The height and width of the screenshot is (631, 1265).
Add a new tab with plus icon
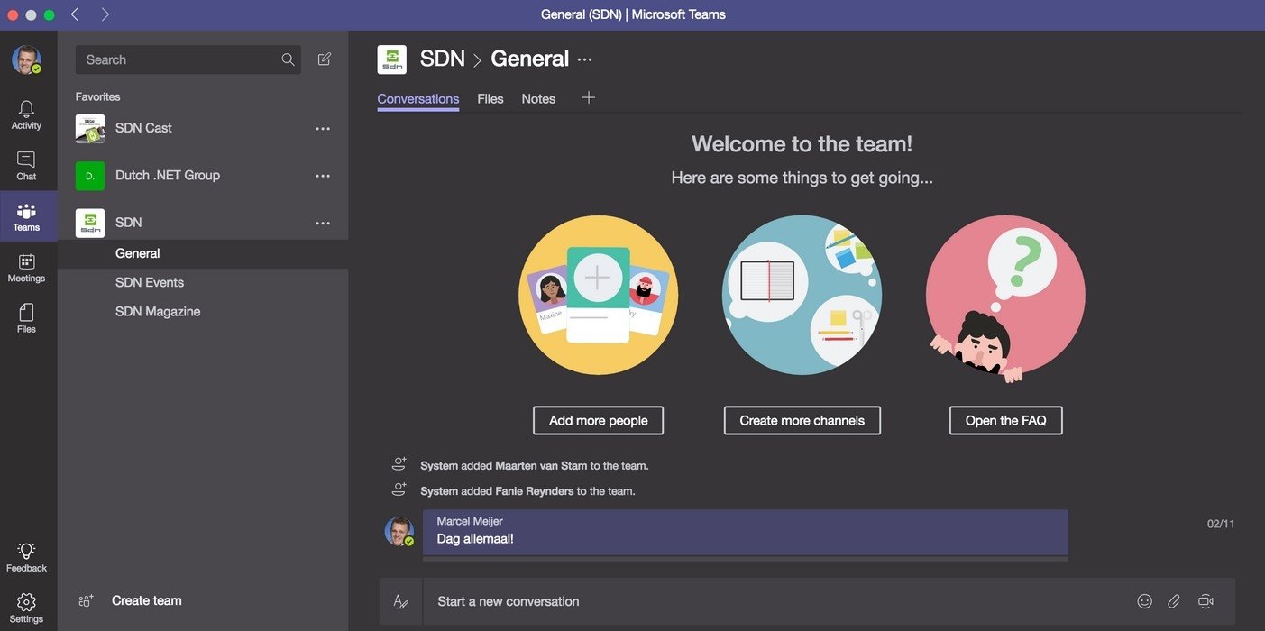pyautogui.click(x=589, y=97)
